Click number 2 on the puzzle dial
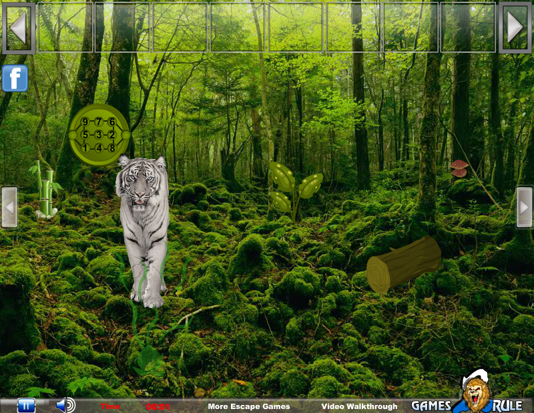 click(112, 135)
